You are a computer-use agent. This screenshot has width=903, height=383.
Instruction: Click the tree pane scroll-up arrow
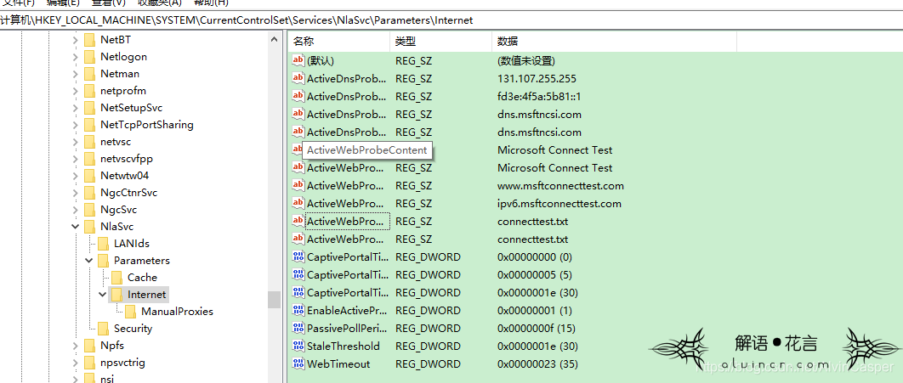275,39
